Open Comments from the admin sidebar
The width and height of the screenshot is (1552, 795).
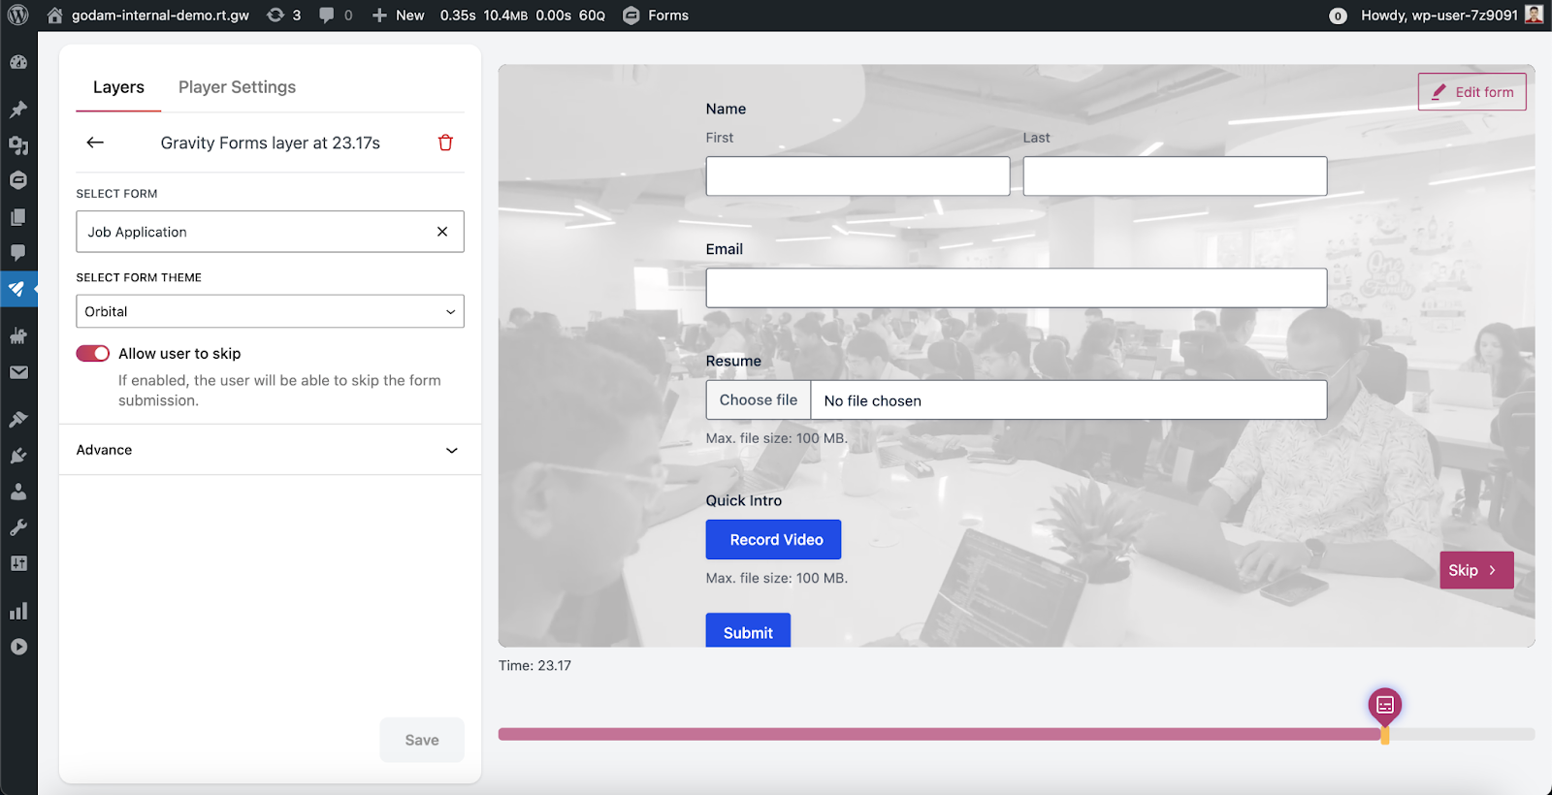pyautogui.click(x=18, y=252)
